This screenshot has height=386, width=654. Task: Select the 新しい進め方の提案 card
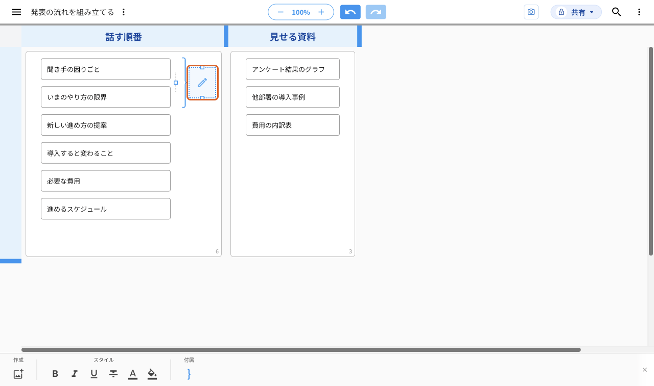point(106,125)
